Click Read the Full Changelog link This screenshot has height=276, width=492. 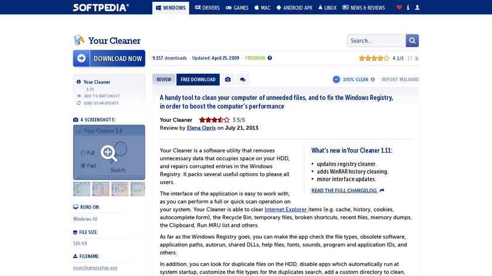pos(348,191)
